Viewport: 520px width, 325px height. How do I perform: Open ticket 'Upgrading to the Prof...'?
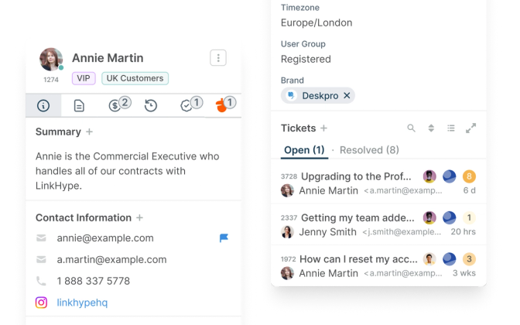tap(358, 176)
